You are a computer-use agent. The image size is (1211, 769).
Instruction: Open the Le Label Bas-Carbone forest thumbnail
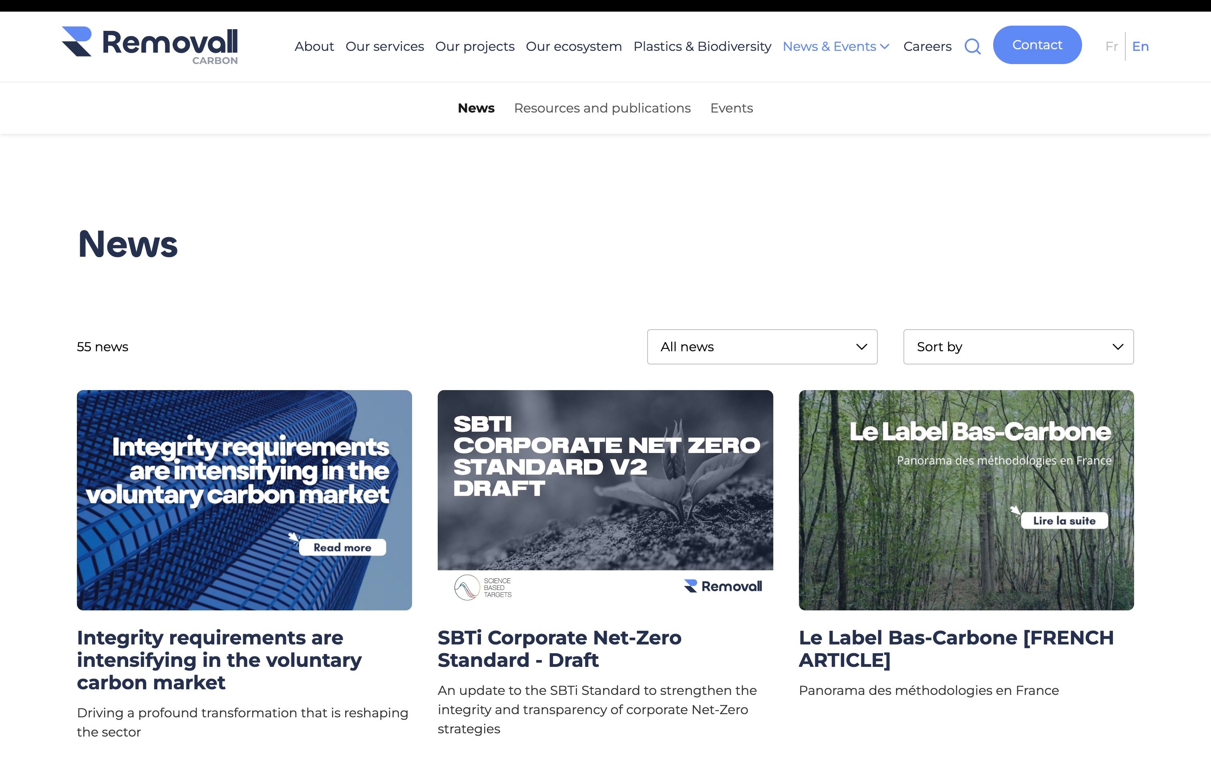[x=966, y=500]
